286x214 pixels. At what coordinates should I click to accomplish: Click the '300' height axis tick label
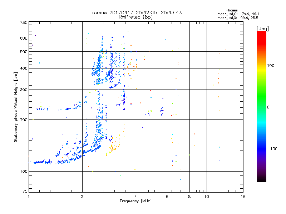point(24,90)
